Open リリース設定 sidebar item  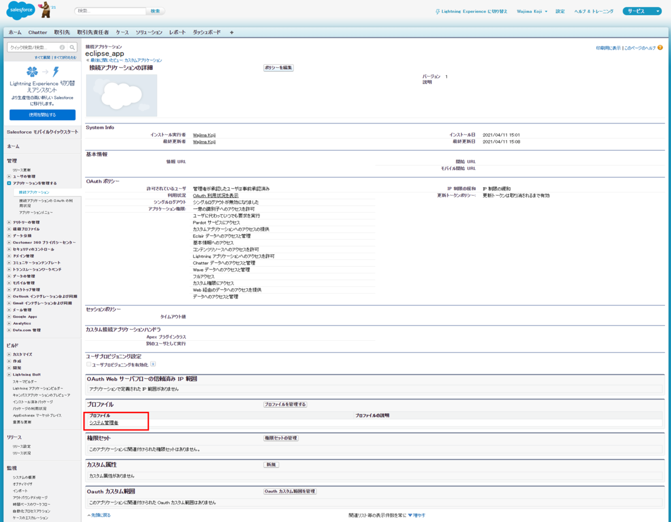(x=22, y=446)
